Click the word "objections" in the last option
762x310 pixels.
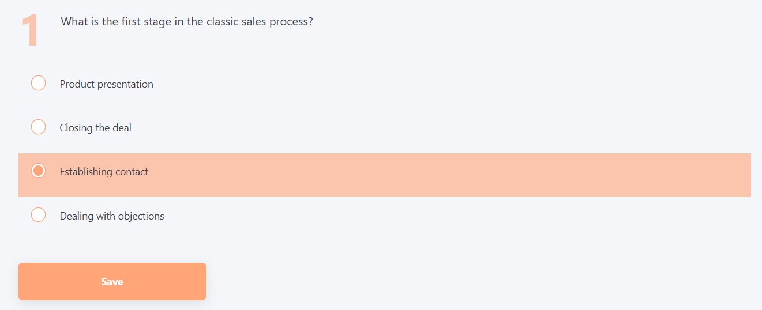[x=141, y=216]
